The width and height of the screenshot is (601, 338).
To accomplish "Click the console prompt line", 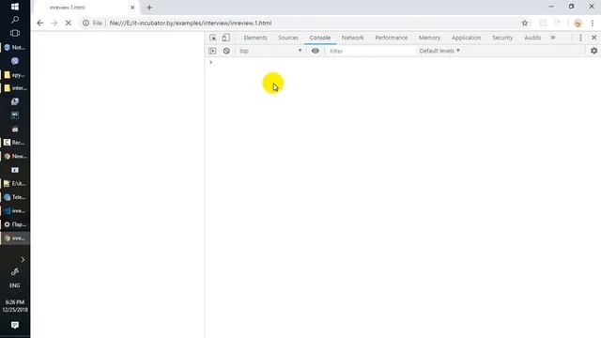I will tap(403, 62).
